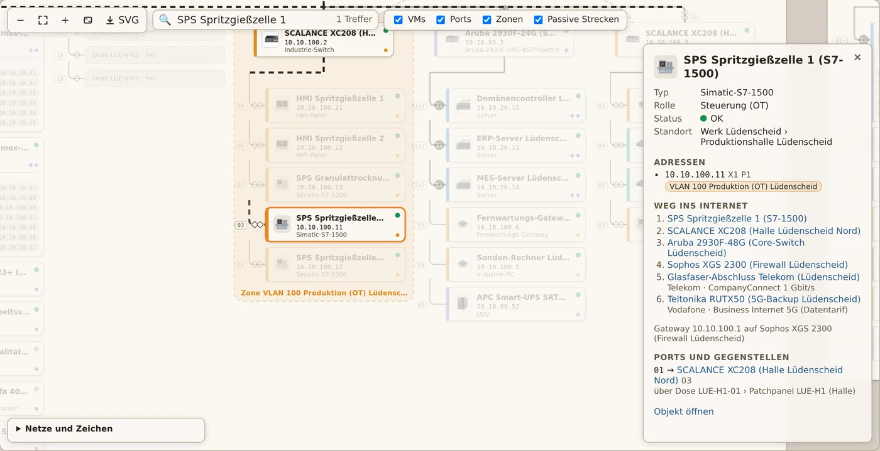Click the S7-1500 icon in details panel header
This screenshot has height=451, width=880.
coord(666,66)
